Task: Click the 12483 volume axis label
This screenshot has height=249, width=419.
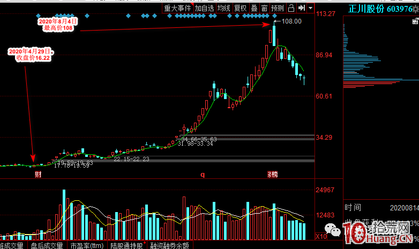Action: click(325, 215)
